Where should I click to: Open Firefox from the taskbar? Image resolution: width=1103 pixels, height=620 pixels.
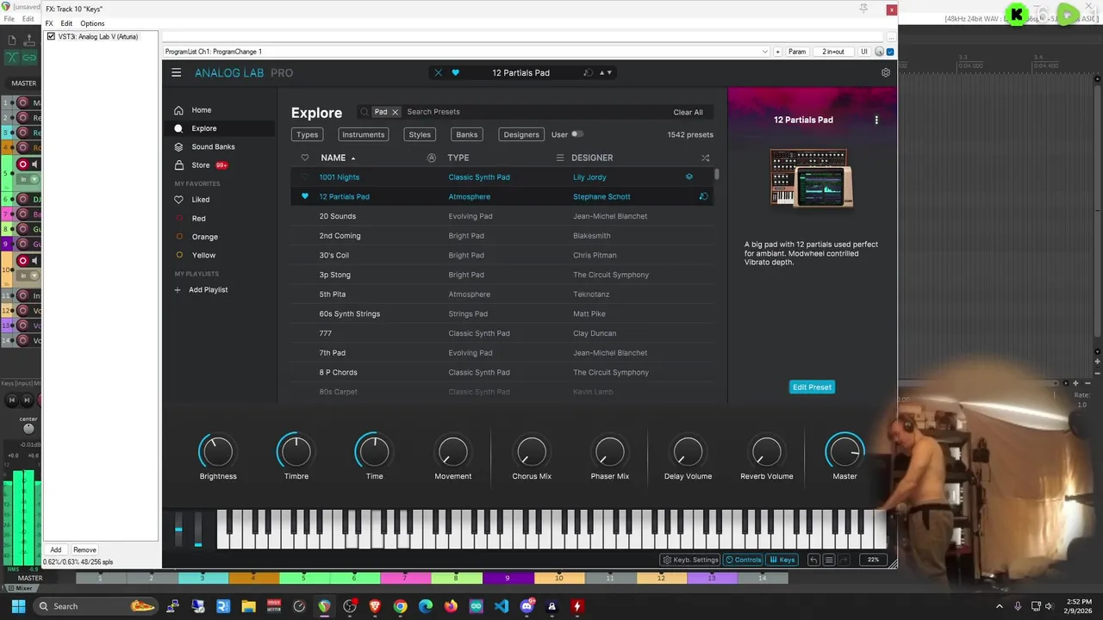(x=451, y=606)
